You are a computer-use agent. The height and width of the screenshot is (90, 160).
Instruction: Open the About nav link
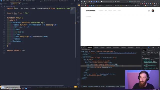pos(115,10)
